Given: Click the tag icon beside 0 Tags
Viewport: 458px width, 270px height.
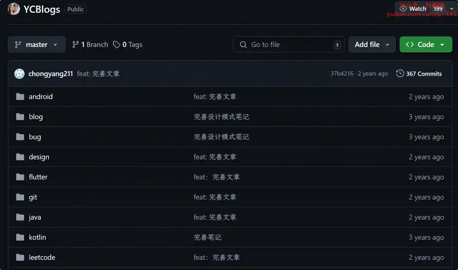Looking at the screenshot, I should (116, 44).
